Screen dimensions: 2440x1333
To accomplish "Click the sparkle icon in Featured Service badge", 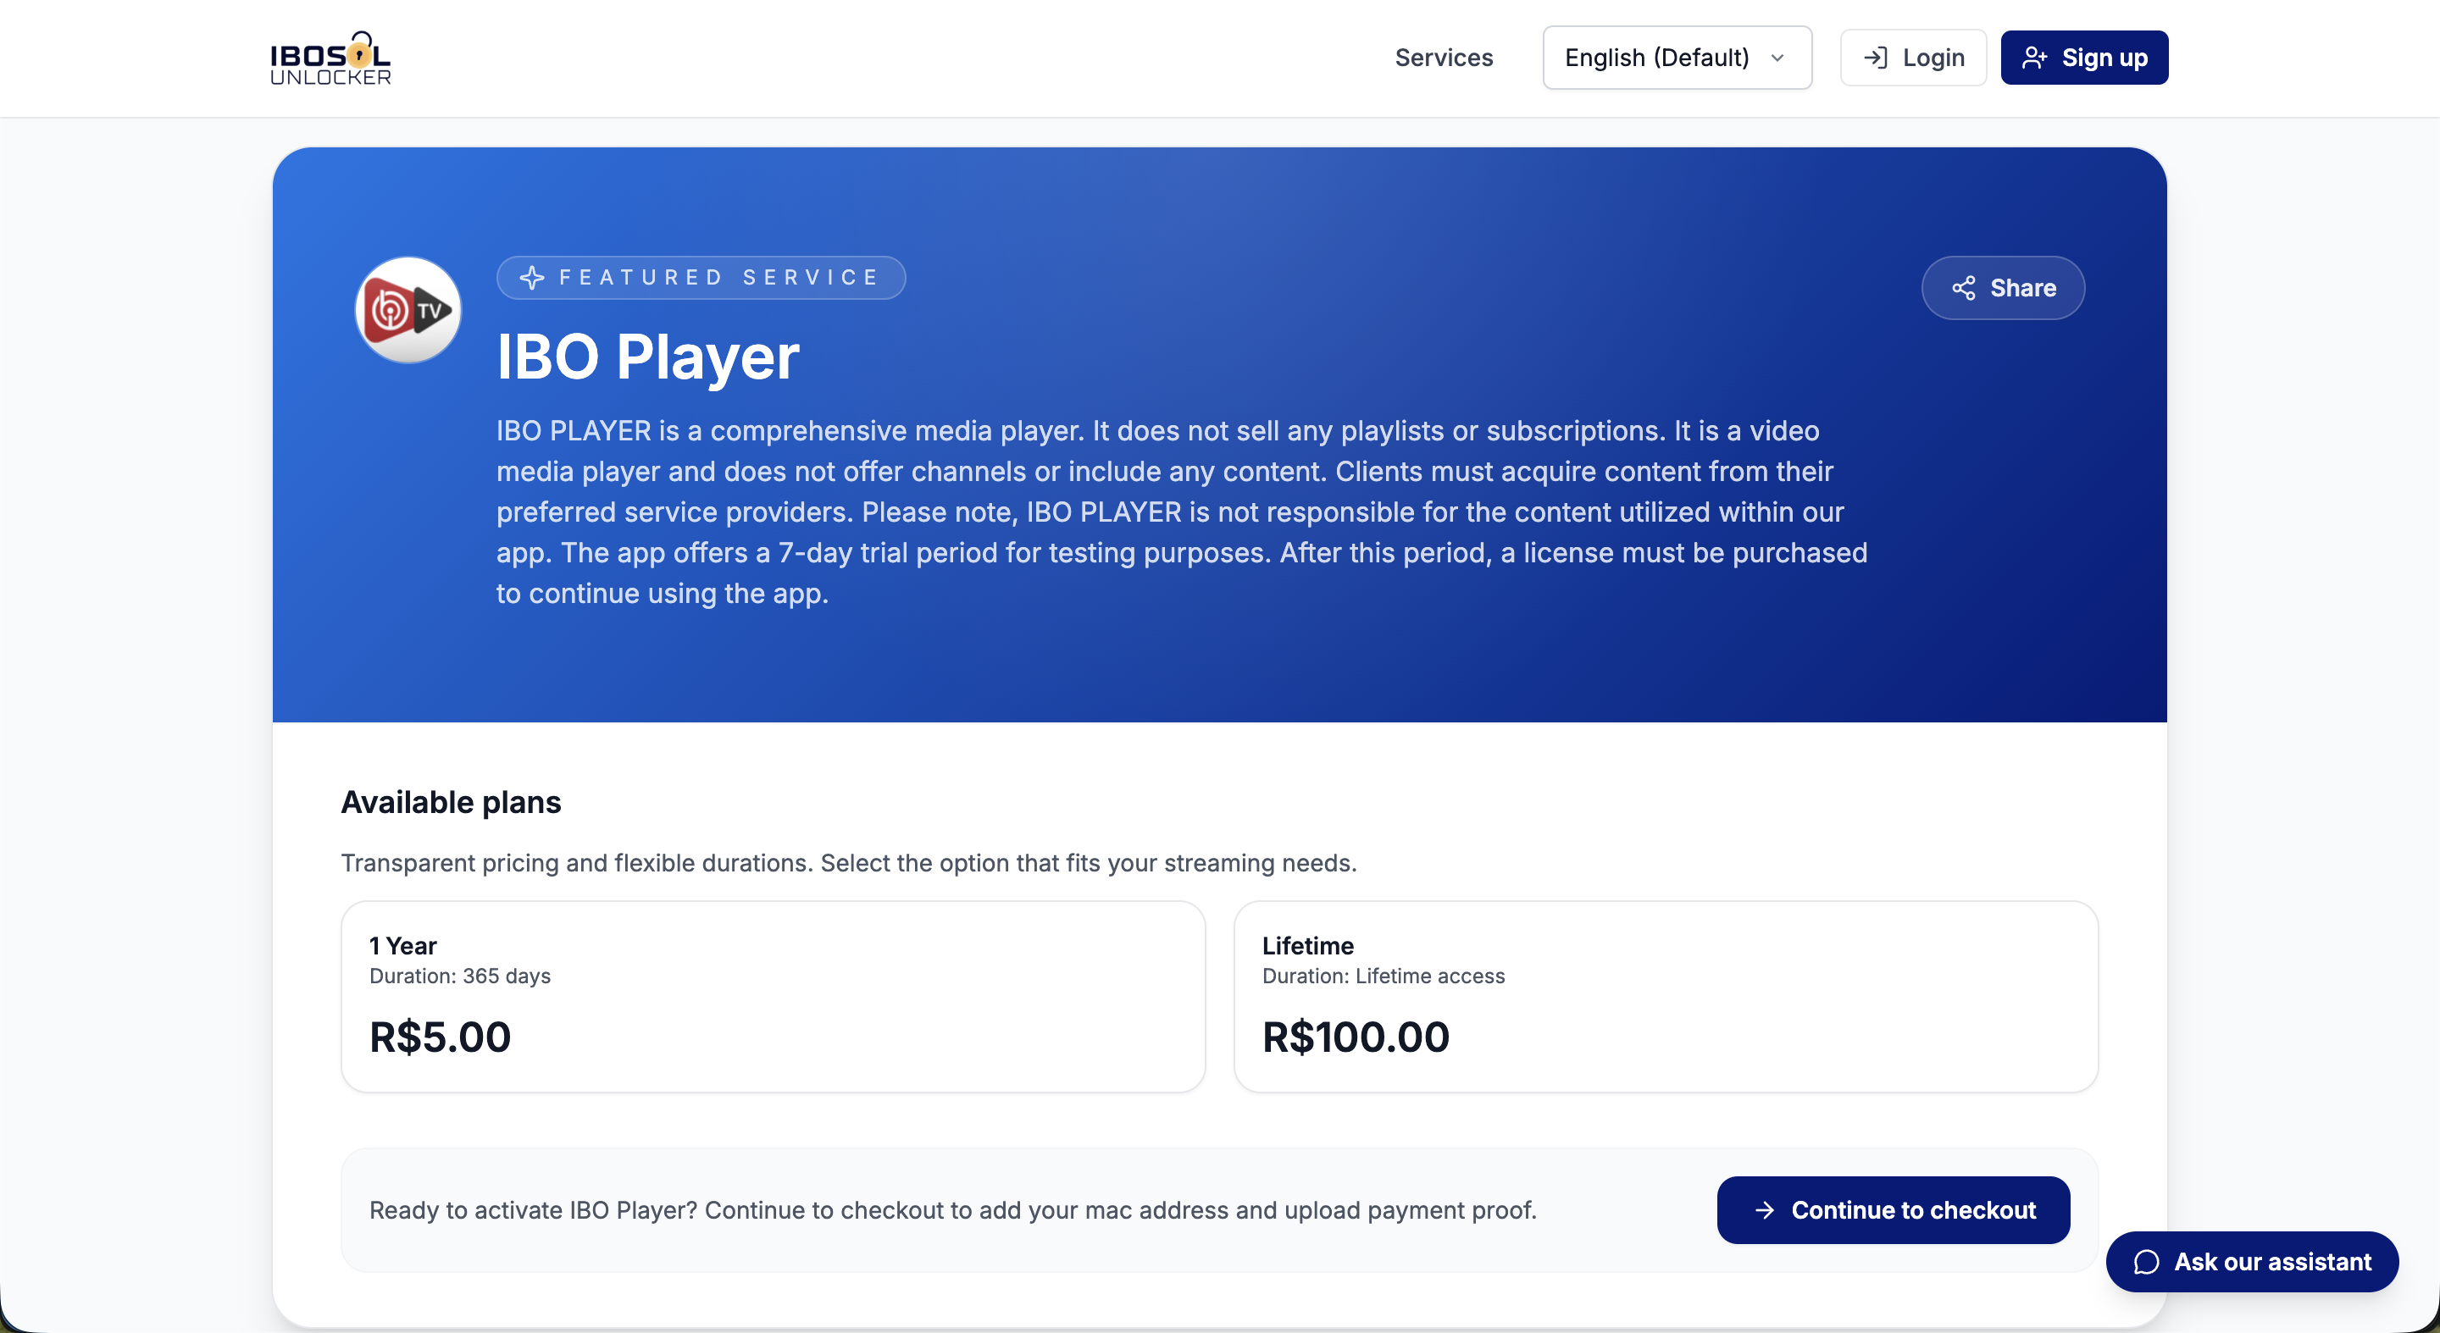I will click(532, 278).
